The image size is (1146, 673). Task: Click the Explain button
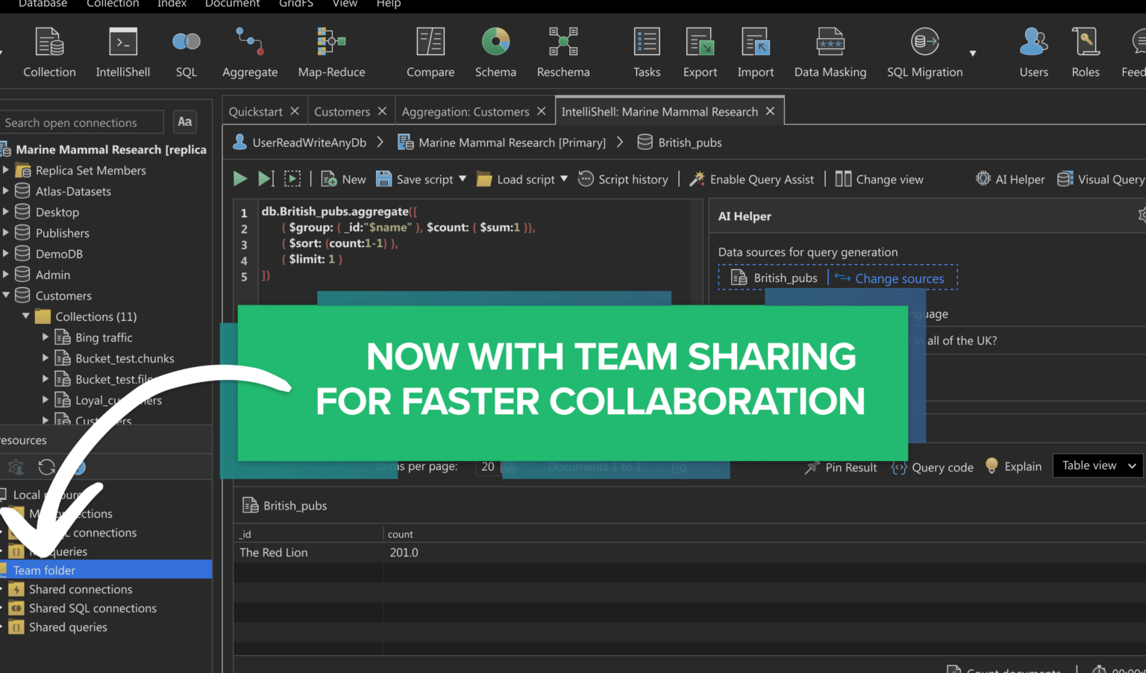click(x=1013, y=466)
